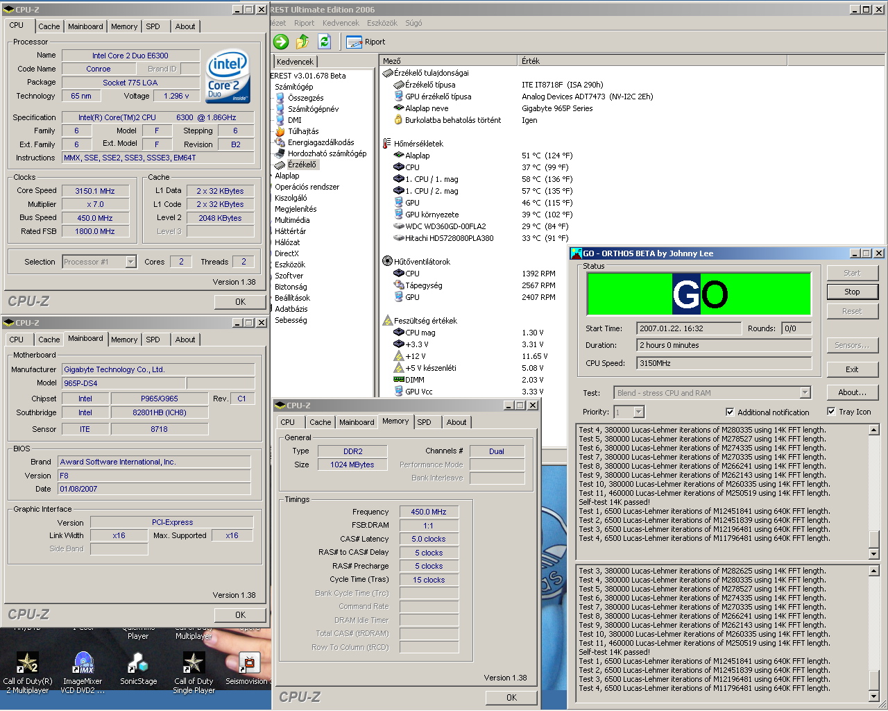Screen dimensions: 888x711
Task: Open the Kedvencek menu in Everest
Action: point(341,23)
